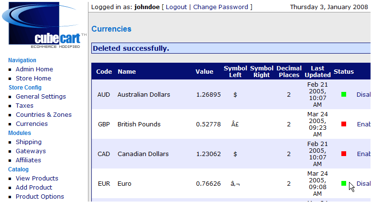Open the Gateways modules page
Screen dimensions: 371x202
pyautogui.click(x=31, y=151)
